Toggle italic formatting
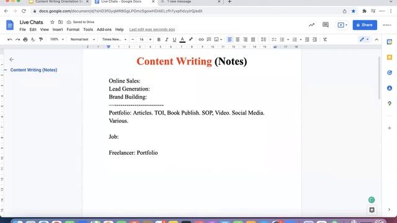Screen dimensions: 397x223 tap(167, 40)
